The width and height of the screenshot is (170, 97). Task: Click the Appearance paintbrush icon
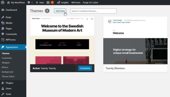(x=3, y=47)
